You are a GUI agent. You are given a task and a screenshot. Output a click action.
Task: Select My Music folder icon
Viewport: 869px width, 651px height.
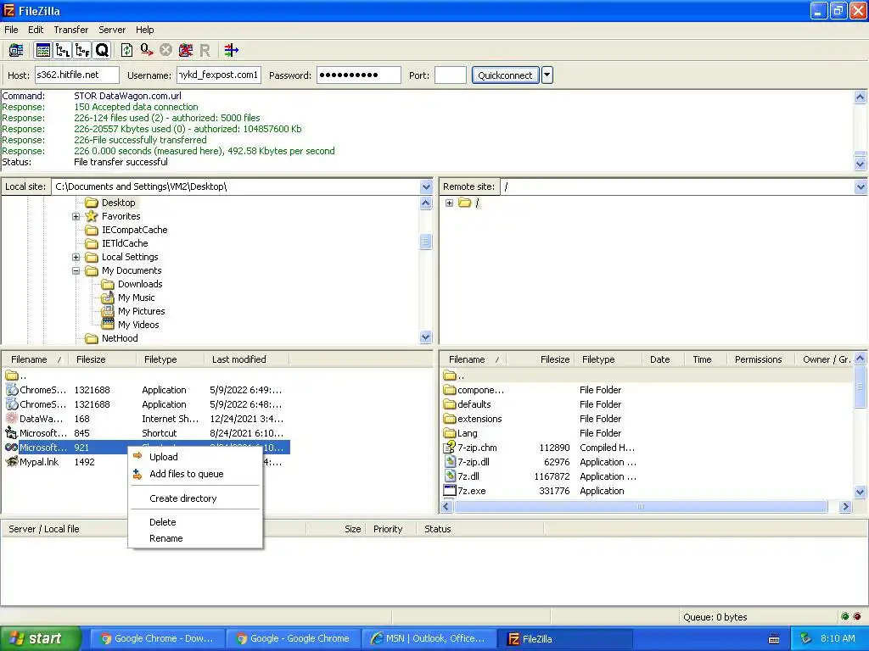point(108,298)
